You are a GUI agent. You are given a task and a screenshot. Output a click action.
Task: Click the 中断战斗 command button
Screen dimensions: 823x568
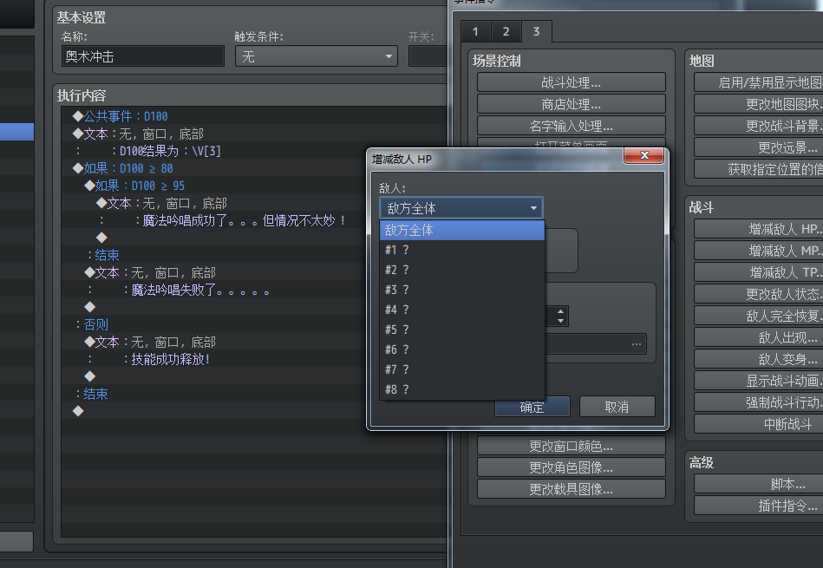point(759,424)
